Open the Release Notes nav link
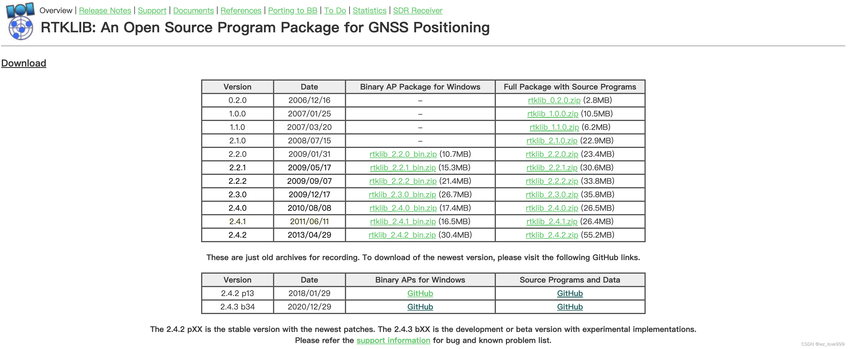This screenshot has height=349, width=849. point(105,10)
